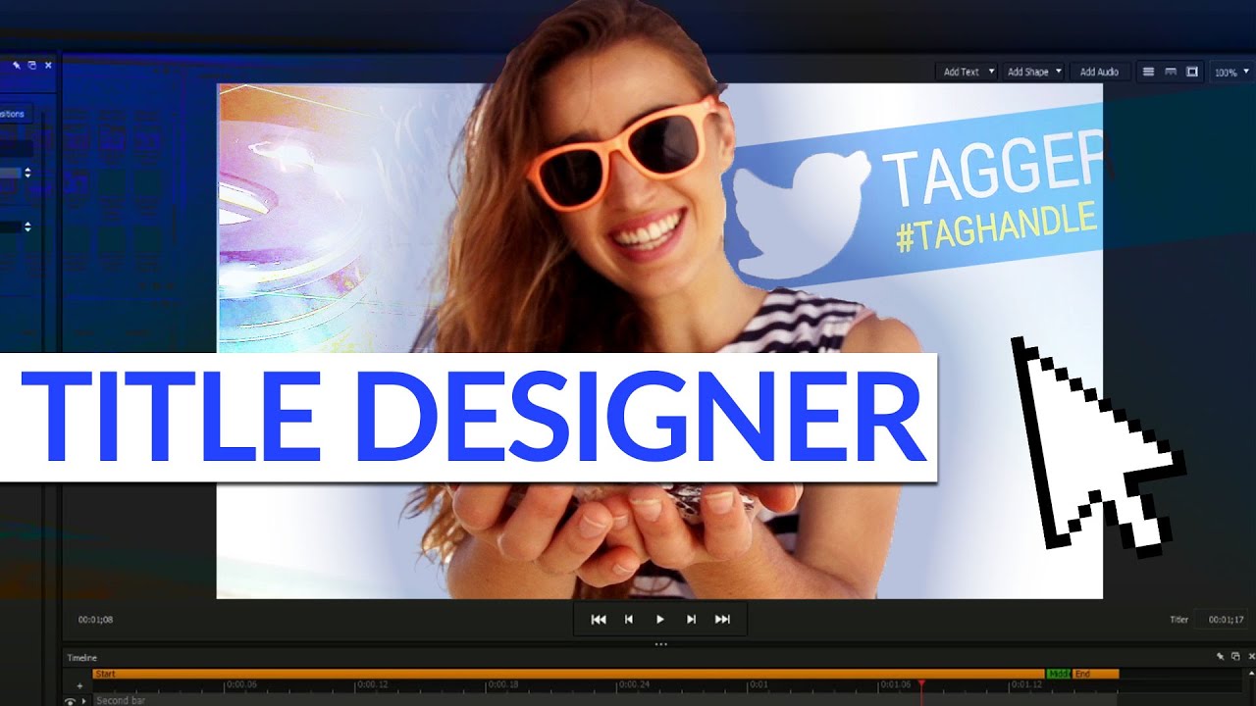Open the Add Text dropdown
This screenshot has width=1256, height=706.
pos(967,72)
